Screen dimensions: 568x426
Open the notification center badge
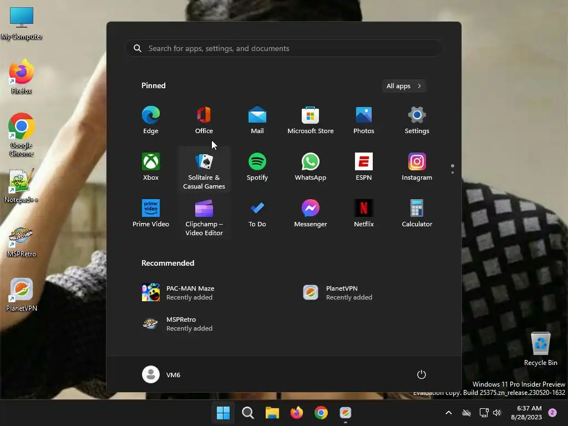point(552,413)
